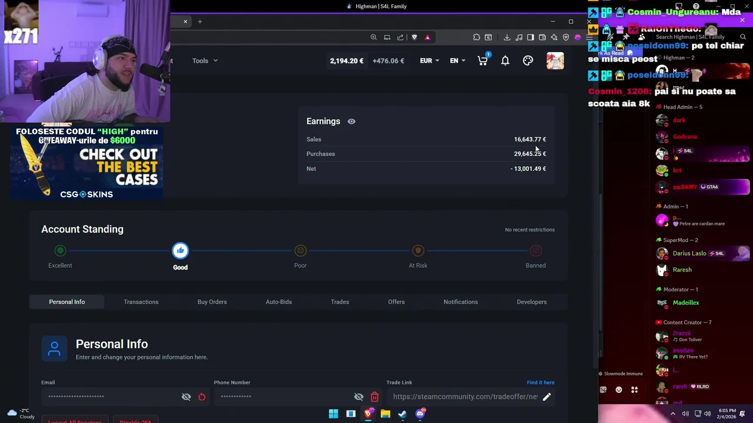Toggle the browser sidebar panel icon
753x423 pixels.
(x=531, y=37)
